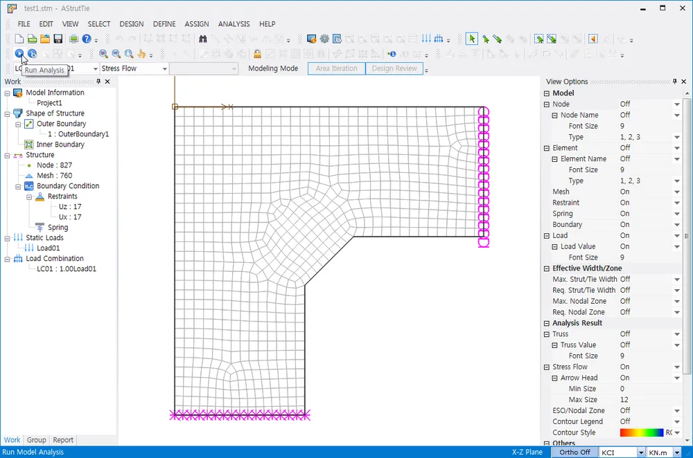Open the Truss Off dropdown

[x=676, y=334]
